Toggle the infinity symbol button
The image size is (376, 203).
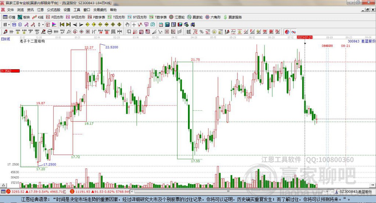point(293,32)
